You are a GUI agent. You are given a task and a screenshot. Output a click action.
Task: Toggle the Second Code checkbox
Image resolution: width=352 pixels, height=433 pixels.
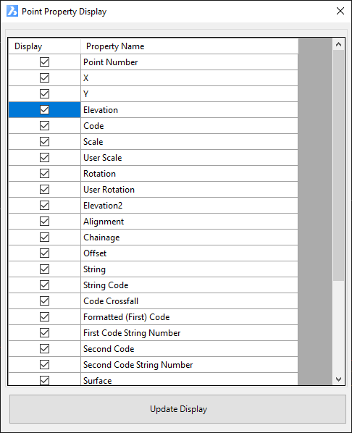[44, 348]
